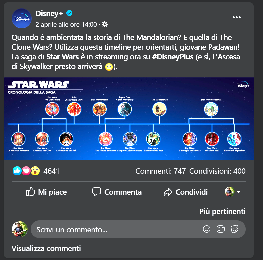Click the blue like reaction icon
The height and width of the screenshot is (260, 263).
[17, 171]
